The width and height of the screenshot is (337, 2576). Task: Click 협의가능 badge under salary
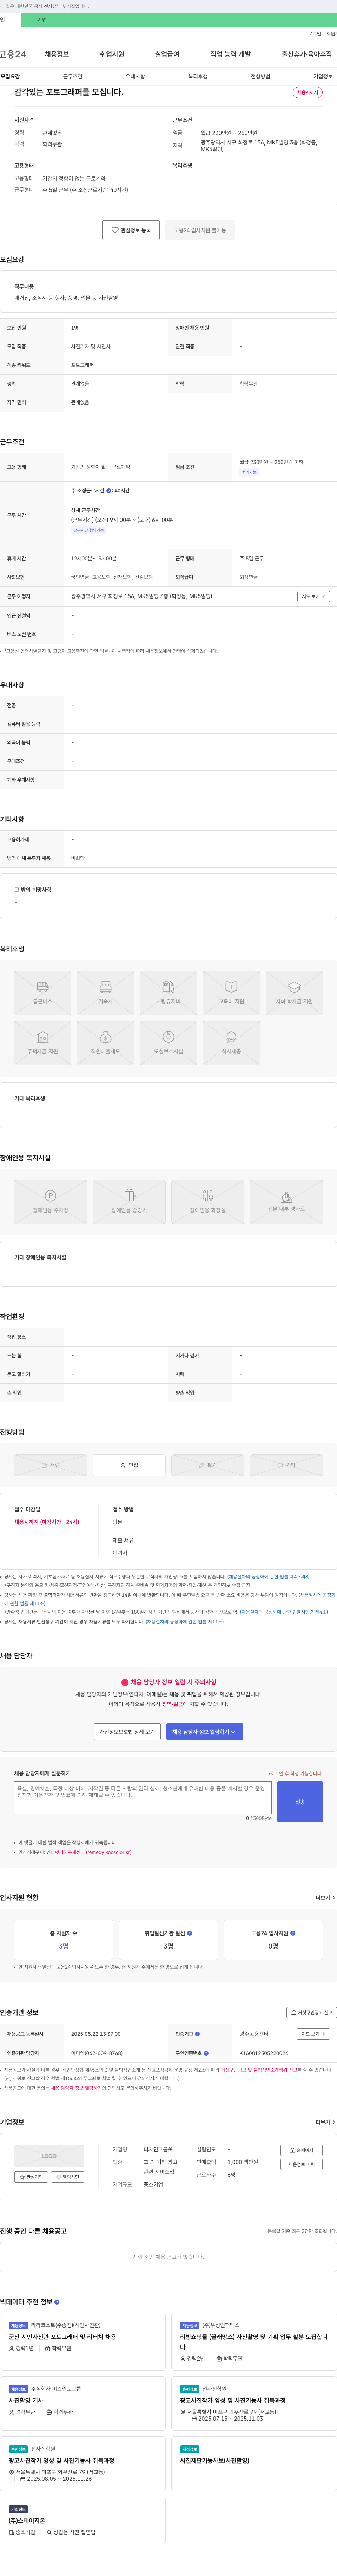point(249,472)
